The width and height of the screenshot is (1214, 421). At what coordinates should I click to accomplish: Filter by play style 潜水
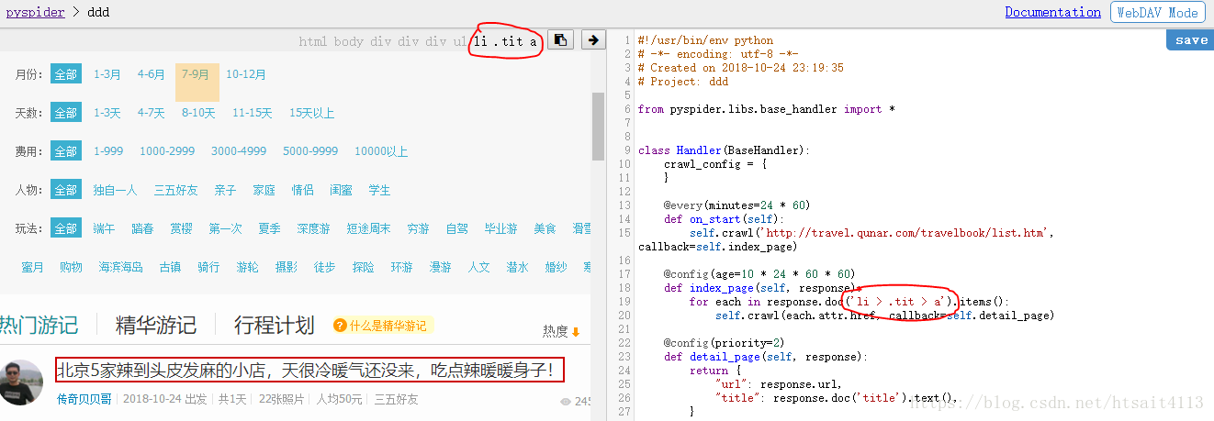coord(517,267)
